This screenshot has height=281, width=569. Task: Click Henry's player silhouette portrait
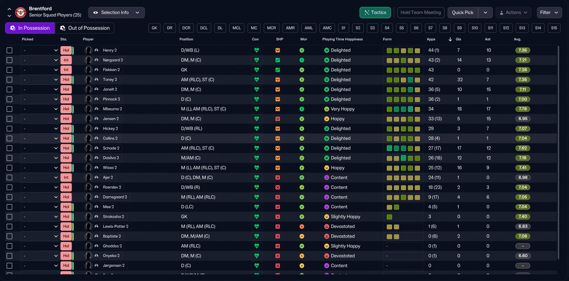pyautogui.click(x=88, y=51)
